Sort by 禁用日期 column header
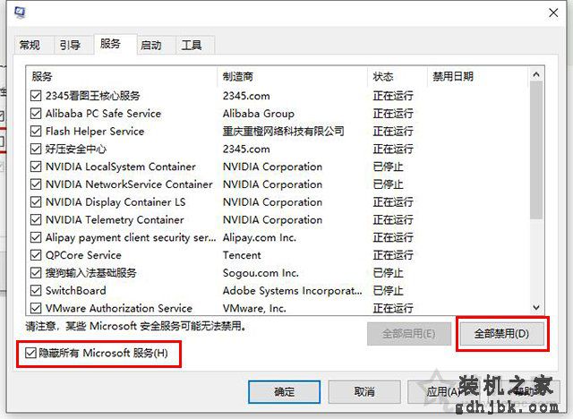 (477, 76)
